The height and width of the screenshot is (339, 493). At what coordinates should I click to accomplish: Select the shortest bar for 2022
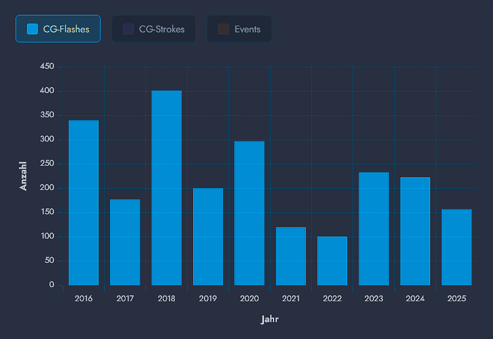click(x=332, y=261)
